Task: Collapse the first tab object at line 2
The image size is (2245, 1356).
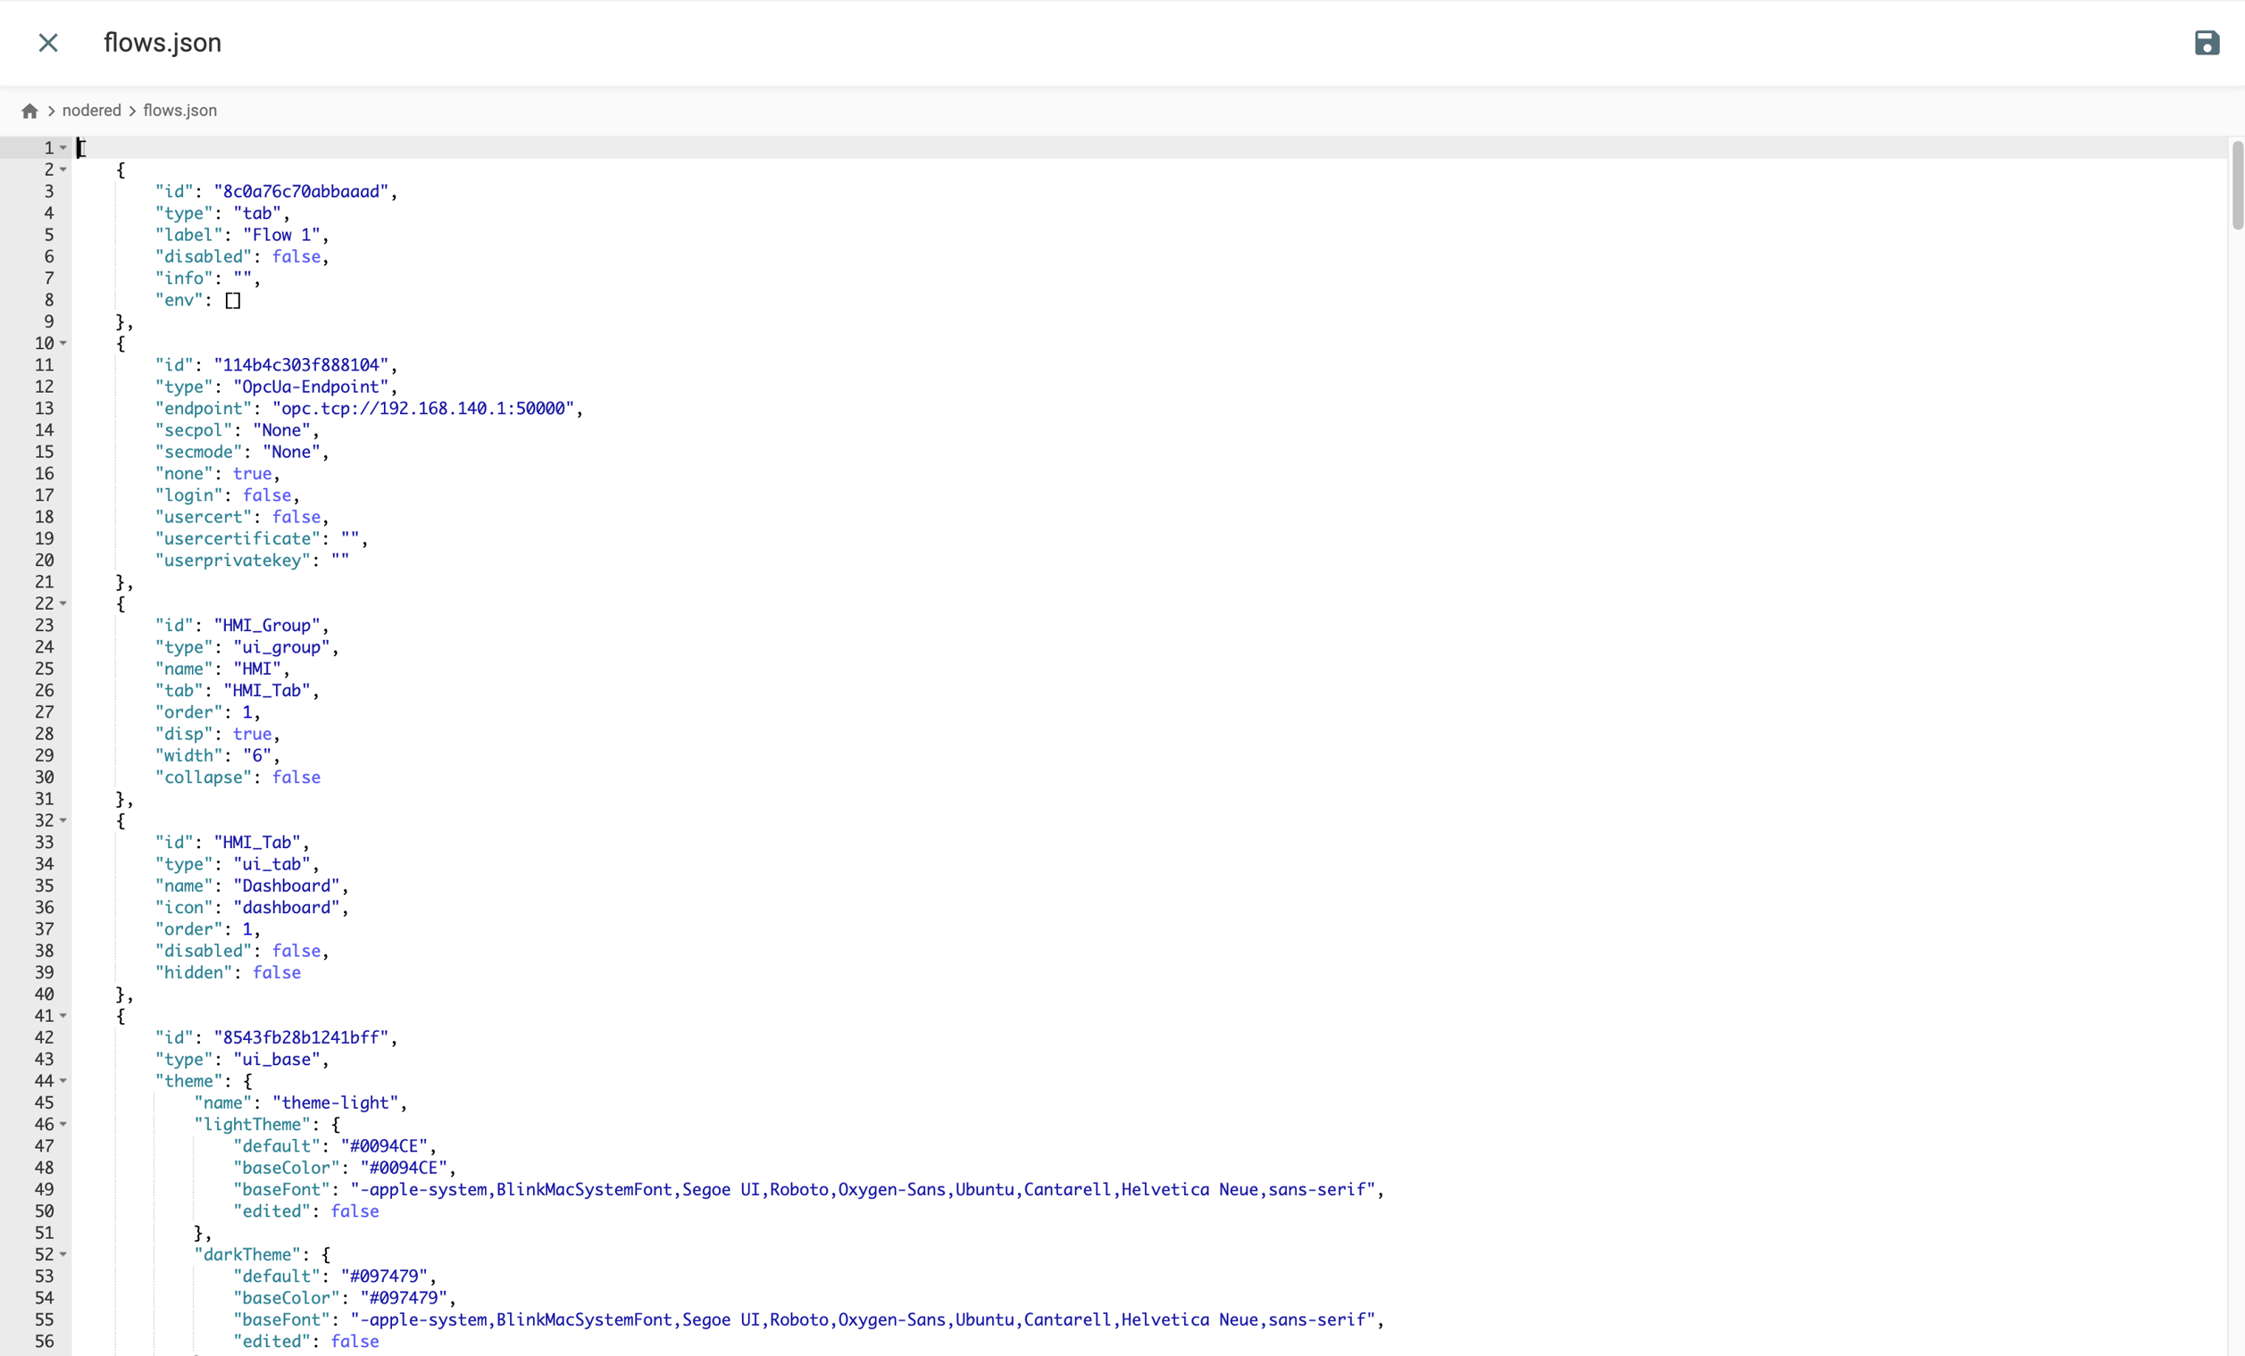Action: [62, 171]
